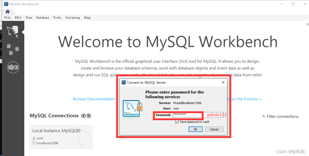Click the 'localhost:3306' text in connection tile
This screenshot has width=309, height=156.
47,143
